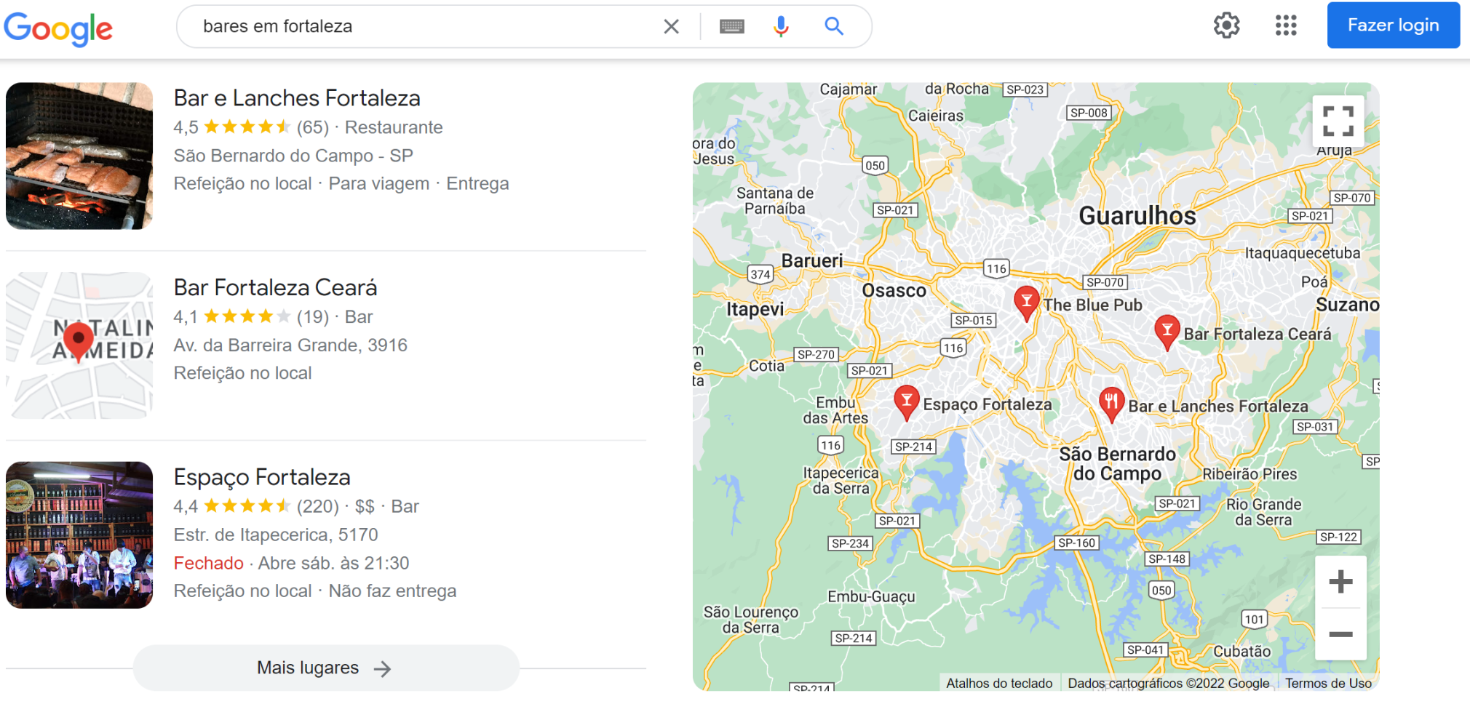Click the Atalhos do teclado link
1470x704 pixels.
[999, 683]
